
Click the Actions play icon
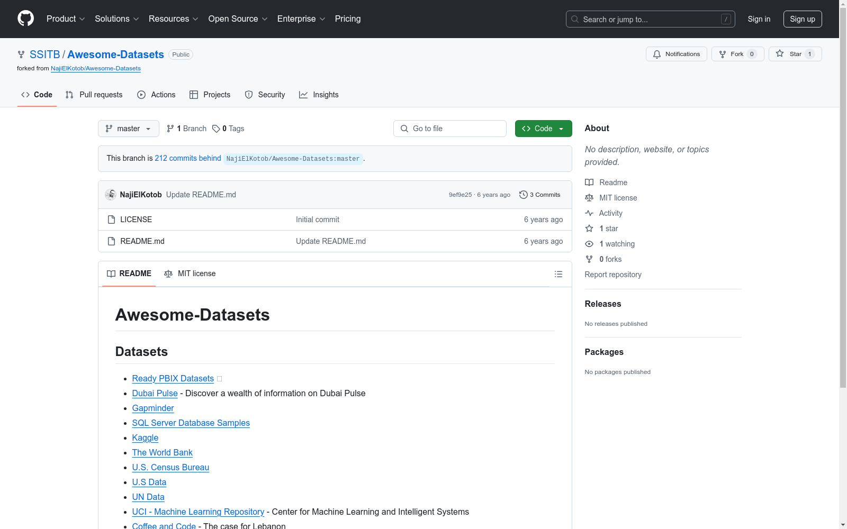click(x=141, y=95)
